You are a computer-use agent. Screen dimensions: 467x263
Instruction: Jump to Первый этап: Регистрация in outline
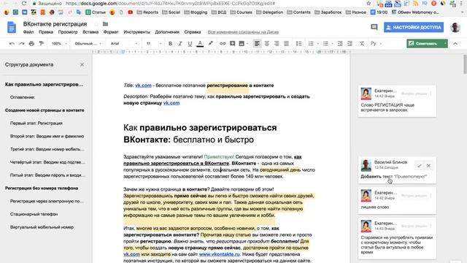click(36, 123)
